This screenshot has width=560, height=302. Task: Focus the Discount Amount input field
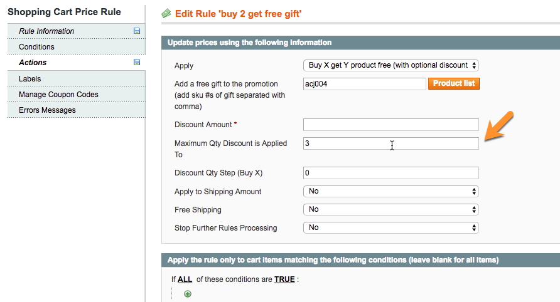pos(390,125)
